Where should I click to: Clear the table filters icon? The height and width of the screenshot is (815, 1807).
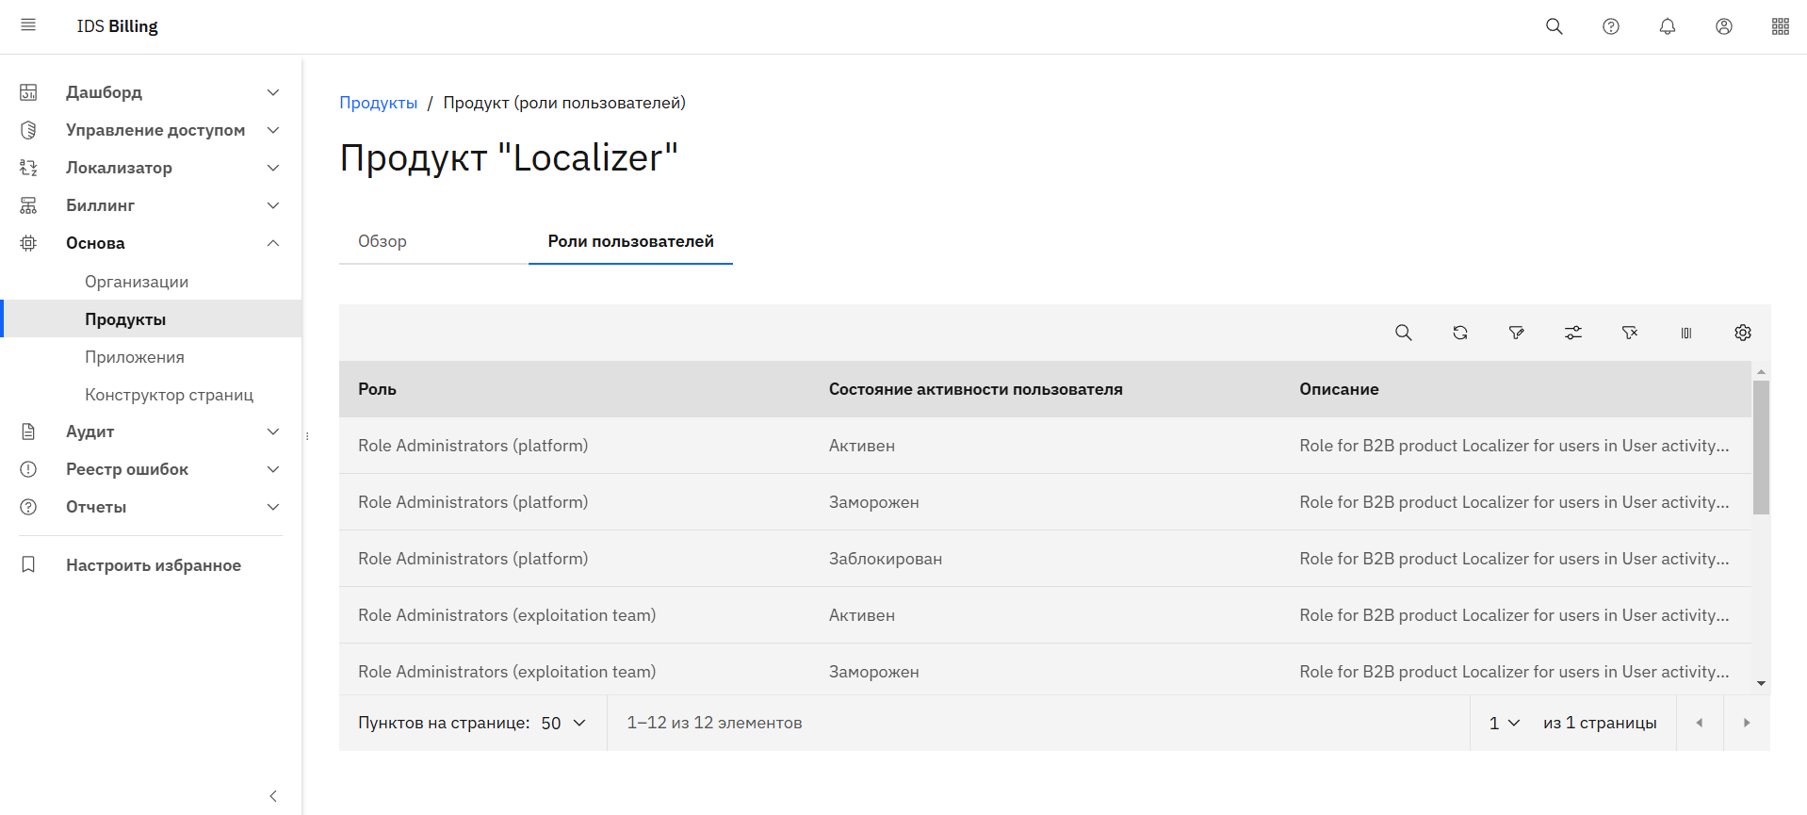click(x=1629, y=333)
